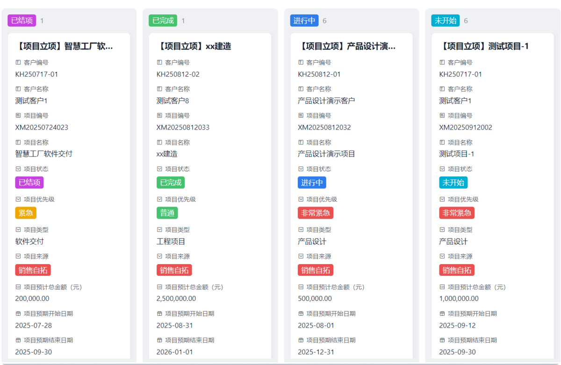The height and width of the screenshot is (365, 561).
Task: Click amount value 2,500,000.00
Action: [176, 299]
